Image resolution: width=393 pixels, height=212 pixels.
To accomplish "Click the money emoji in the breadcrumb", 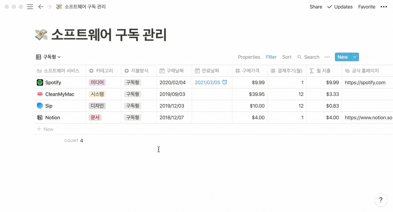I will point(59,7).
